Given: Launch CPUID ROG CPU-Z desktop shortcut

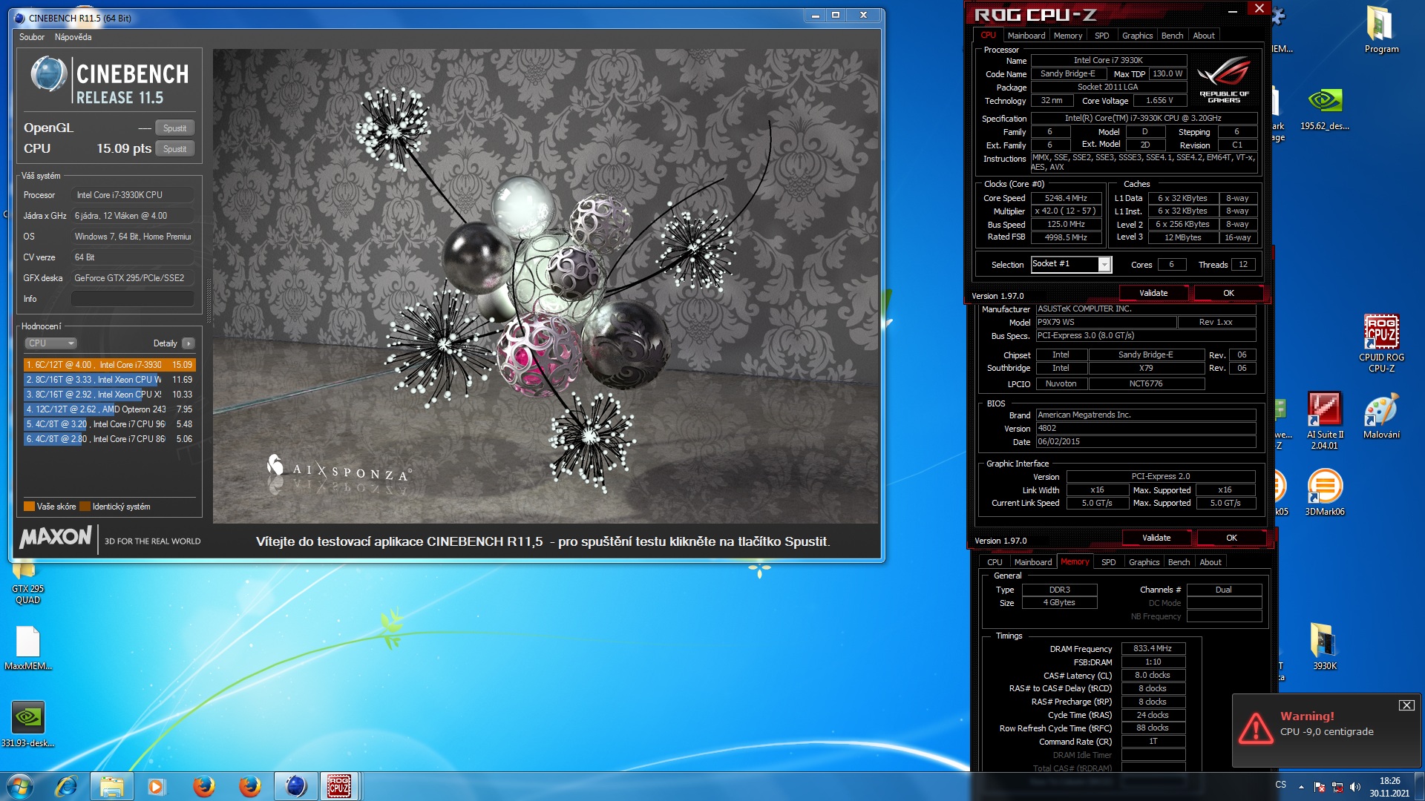Looking at the screenshot, I should click(x=1381, y=343).
